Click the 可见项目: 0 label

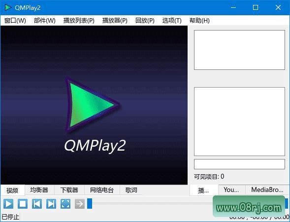(x=209, y=177)
